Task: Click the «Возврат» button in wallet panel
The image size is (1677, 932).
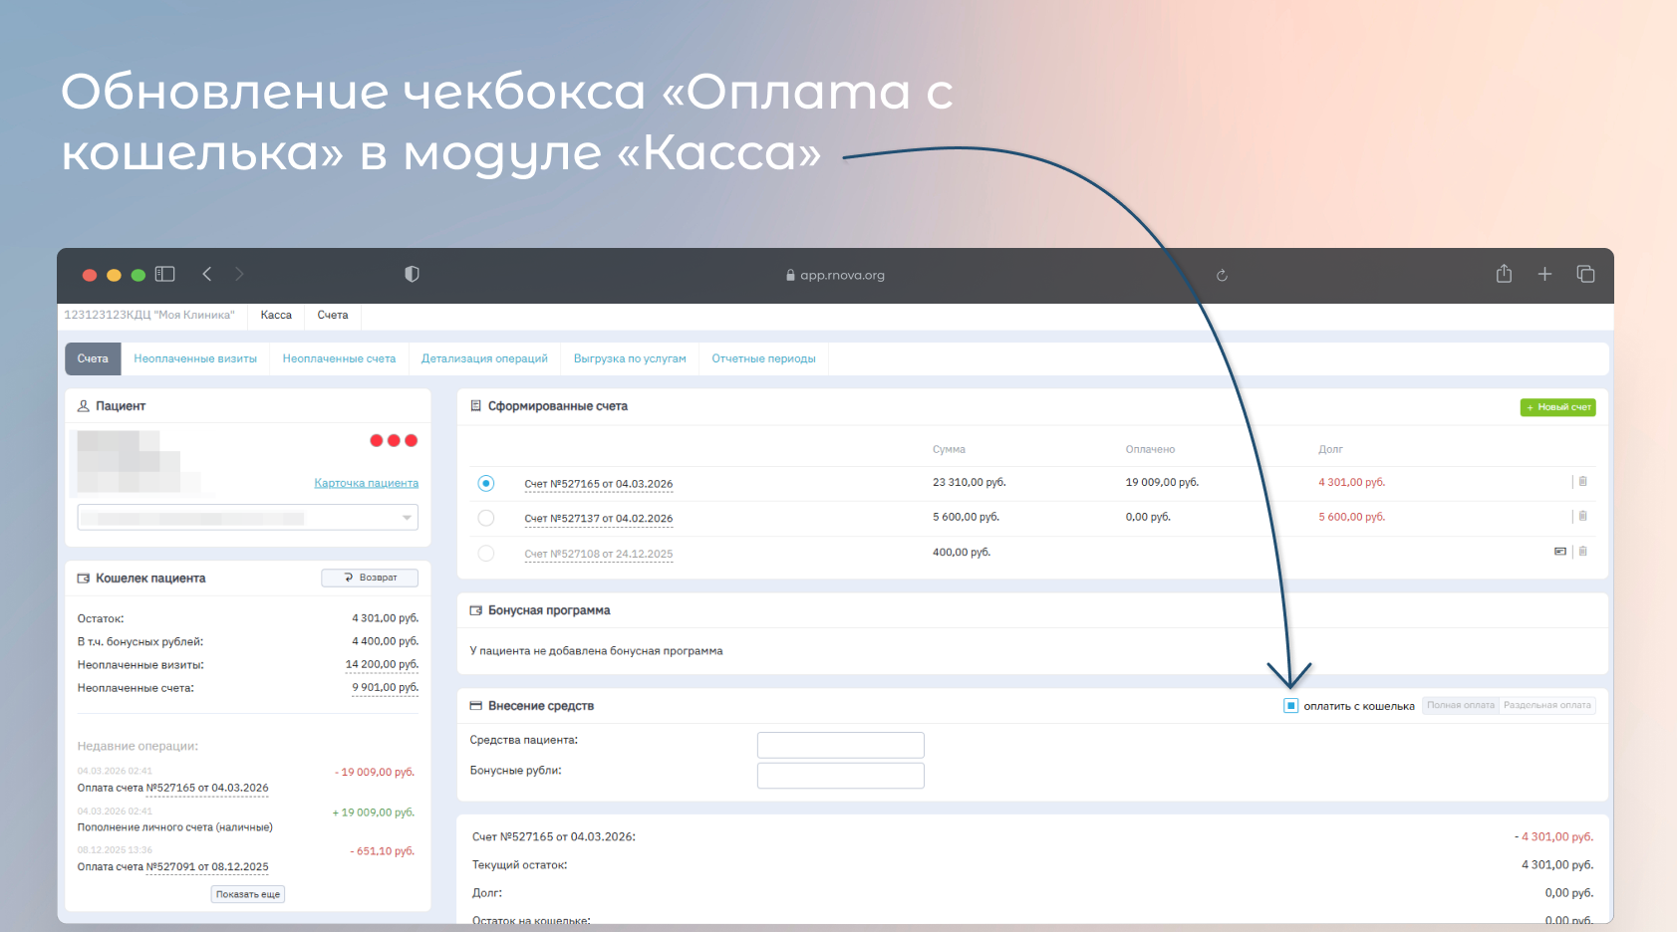Action: (370, 578)
